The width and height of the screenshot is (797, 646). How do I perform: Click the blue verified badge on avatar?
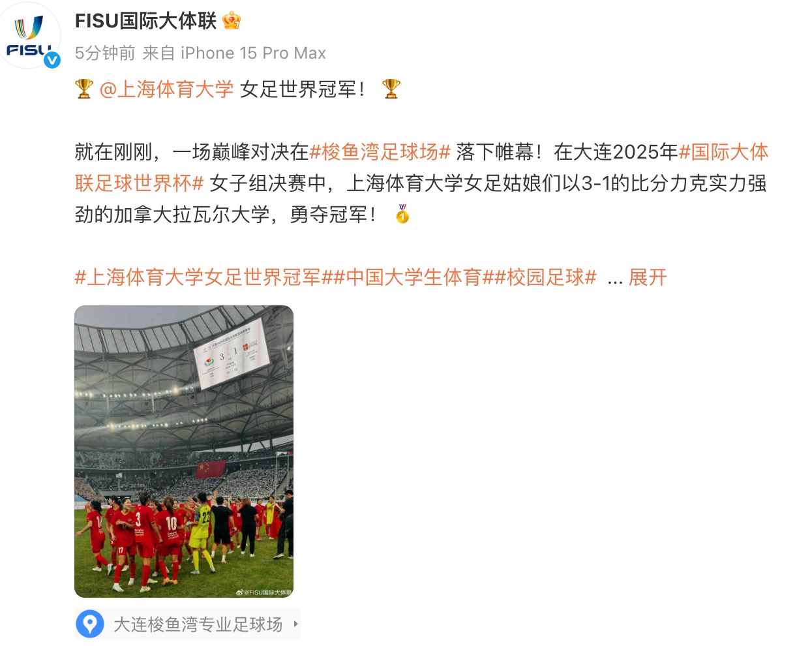tap(52, 59)
